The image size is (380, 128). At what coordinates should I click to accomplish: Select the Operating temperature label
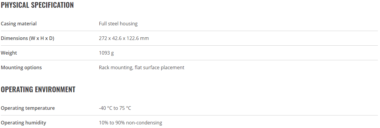28,108
